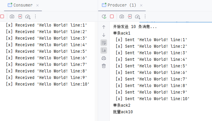
Task: Click Consumer line "Received 'Hello World! line:1'"
Action: click(46, 25)
